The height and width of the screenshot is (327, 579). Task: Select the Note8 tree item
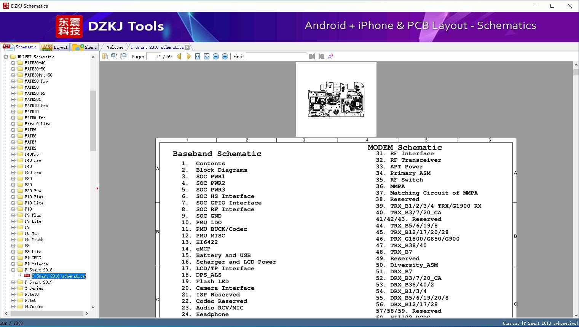30,300
